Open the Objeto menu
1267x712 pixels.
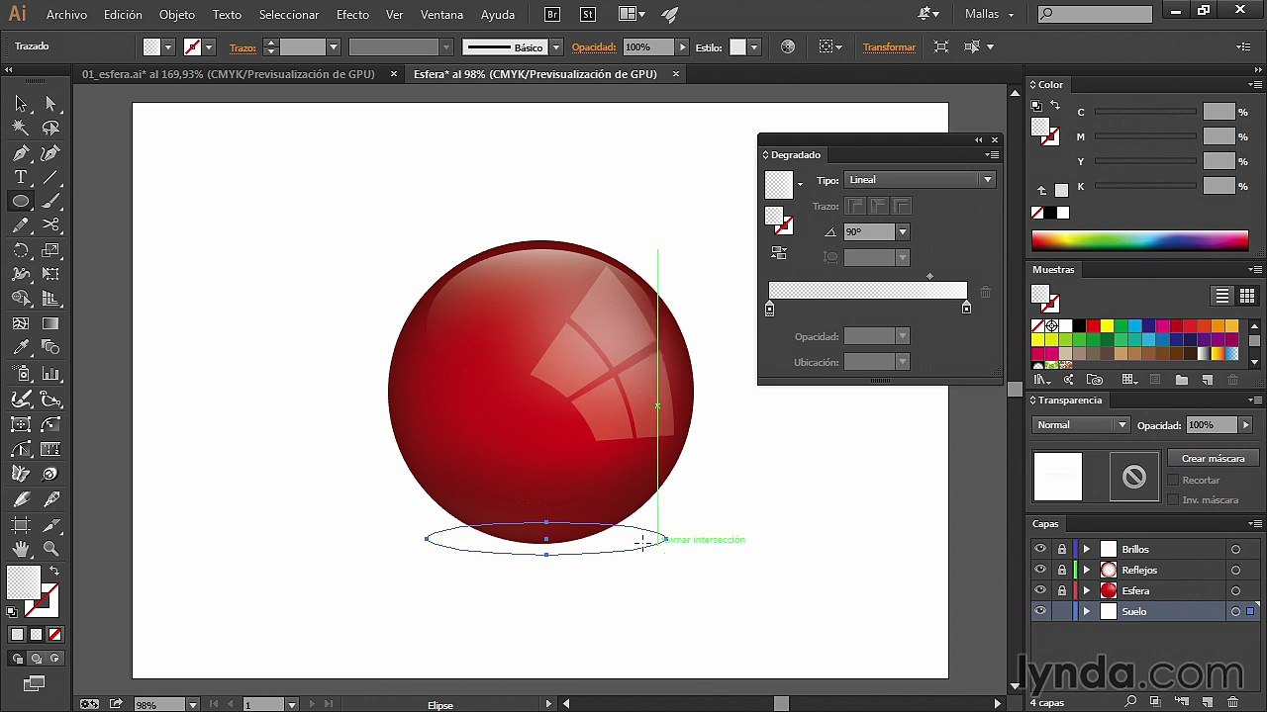click(x=177, y=15)
